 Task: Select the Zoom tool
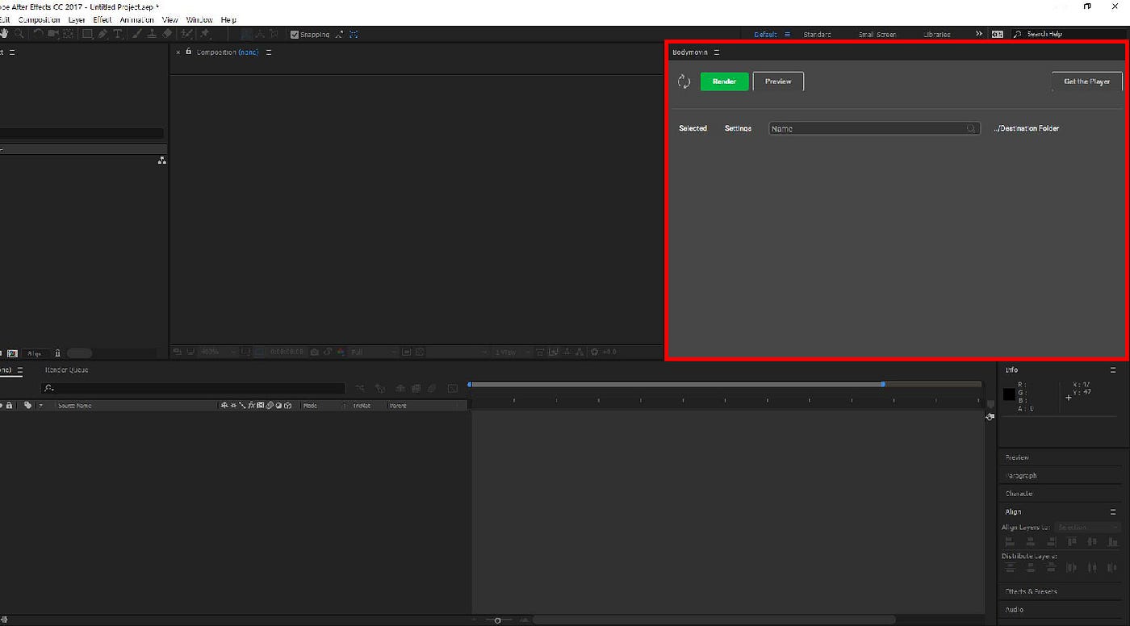point(19,34)
